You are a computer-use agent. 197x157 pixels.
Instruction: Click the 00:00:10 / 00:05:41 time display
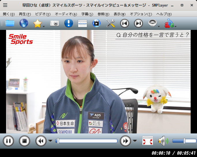point(174,153)
